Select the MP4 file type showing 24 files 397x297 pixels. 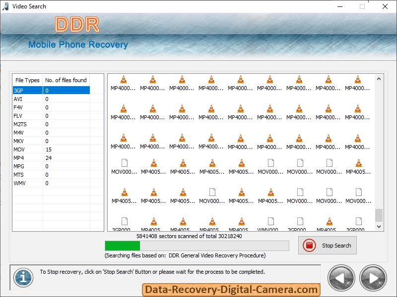point(27,157)
